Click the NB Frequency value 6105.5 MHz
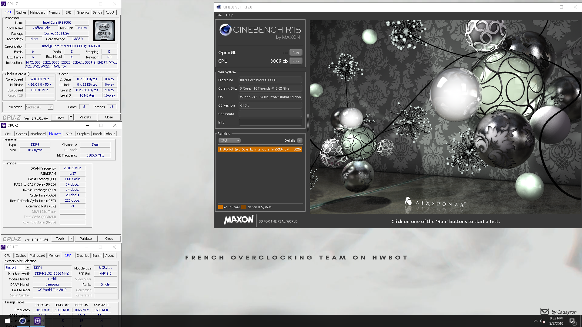The image size is (582, 327). point(95,156)
